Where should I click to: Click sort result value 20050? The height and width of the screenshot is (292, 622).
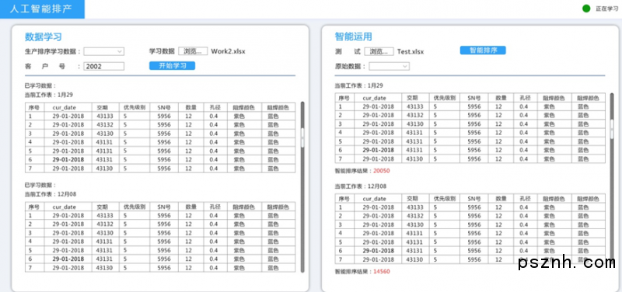coord(382,171)
